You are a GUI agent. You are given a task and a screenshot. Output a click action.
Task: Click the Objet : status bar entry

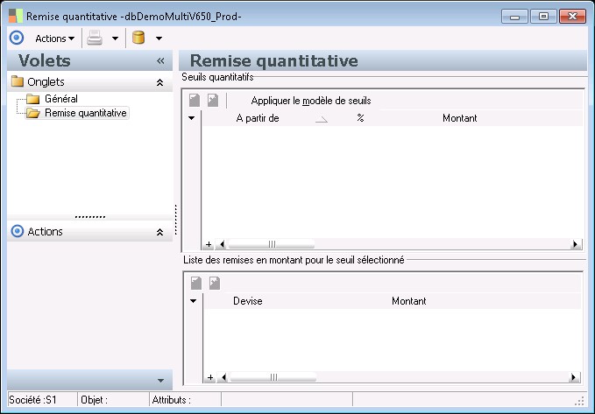(x=114, y=400)
